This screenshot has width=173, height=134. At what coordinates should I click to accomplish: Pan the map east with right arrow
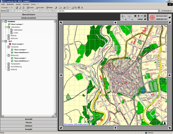tap(169, 75)
